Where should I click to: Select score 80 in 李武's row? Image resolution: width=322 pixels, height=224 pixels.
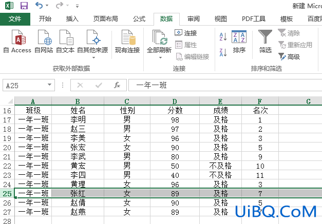[175, 156]
